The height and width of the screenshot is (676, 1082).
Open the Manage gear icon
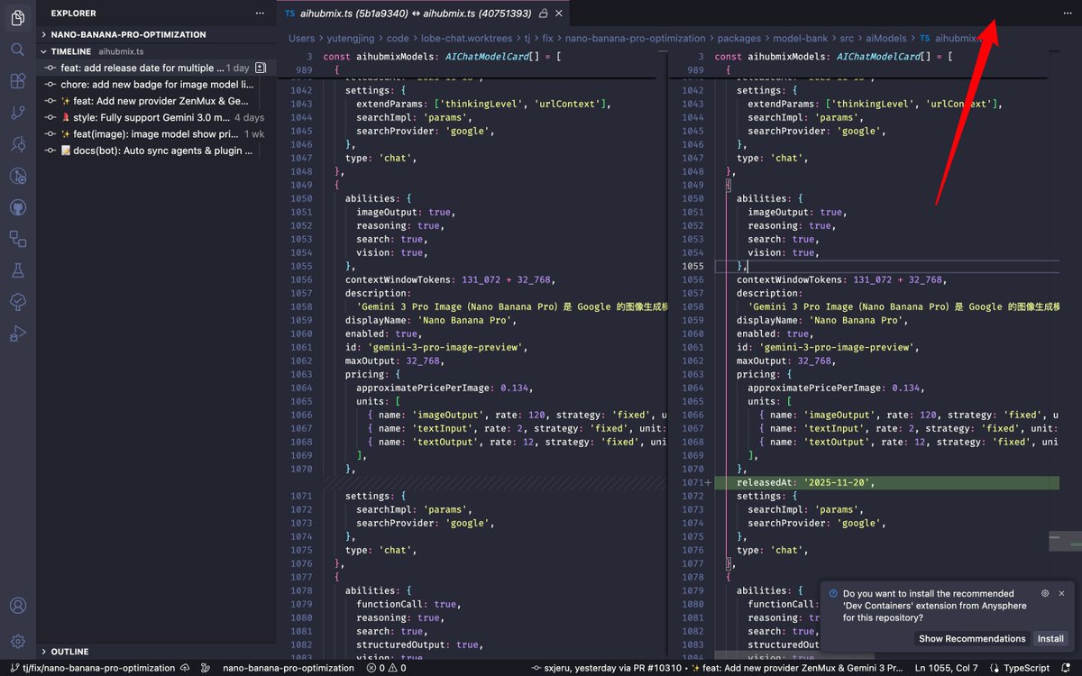17,641
